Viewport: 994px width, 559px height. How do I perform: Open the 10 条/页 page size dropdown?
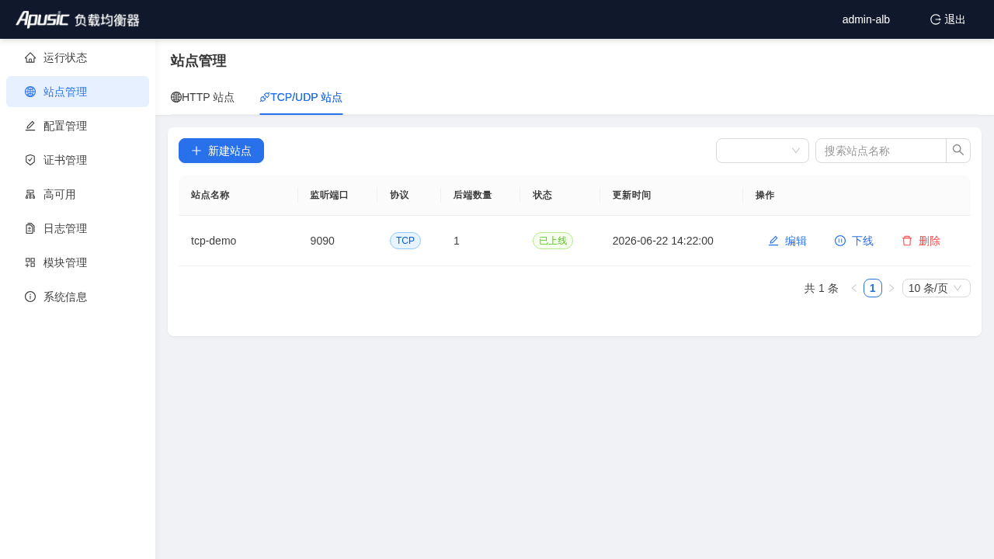pyautogui.click(x=937, y=288)
